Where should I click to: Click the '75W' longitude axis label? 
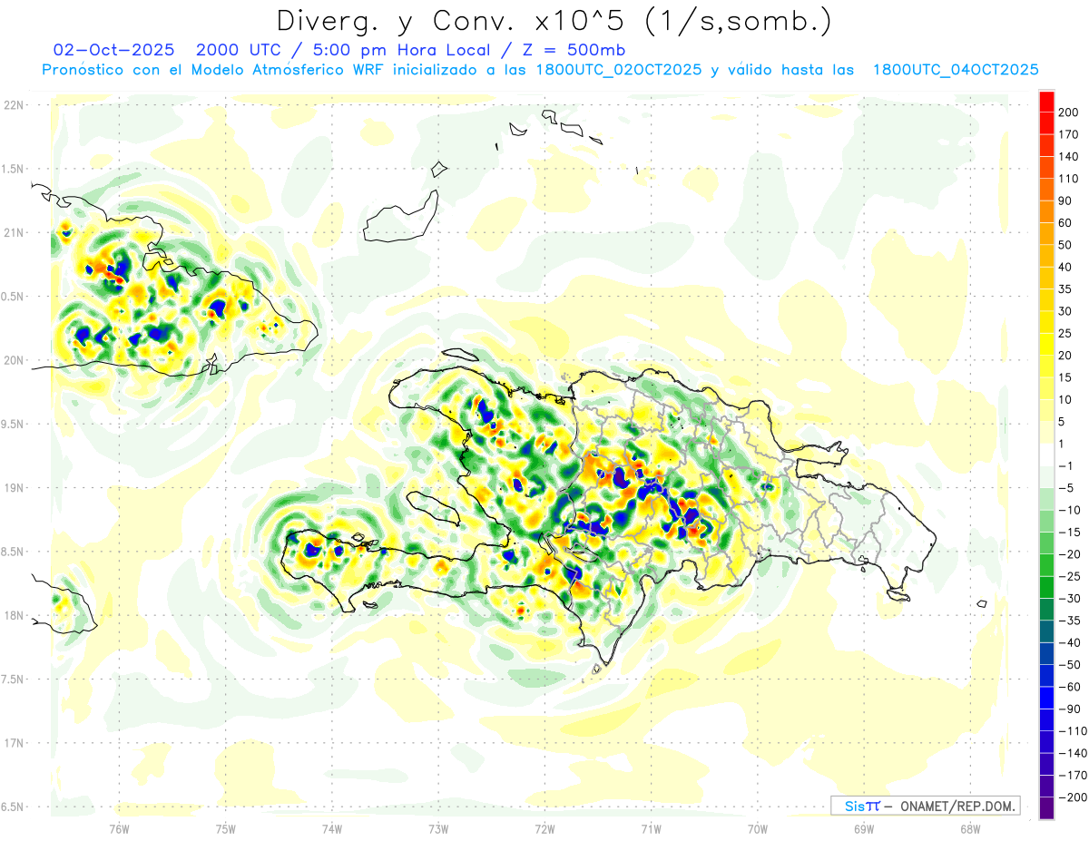[226, 829]
